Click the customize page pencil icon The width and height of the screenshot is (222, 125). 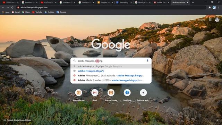click(217, 120)
